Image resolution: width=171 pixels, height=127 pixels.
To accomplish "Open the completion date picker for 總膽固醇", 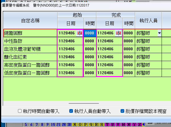I will [119, 33].
